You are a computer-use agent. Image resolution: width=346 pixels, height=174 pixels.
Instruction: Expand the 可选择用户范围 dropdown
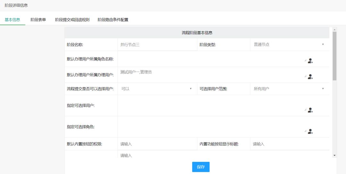[289, 89]
